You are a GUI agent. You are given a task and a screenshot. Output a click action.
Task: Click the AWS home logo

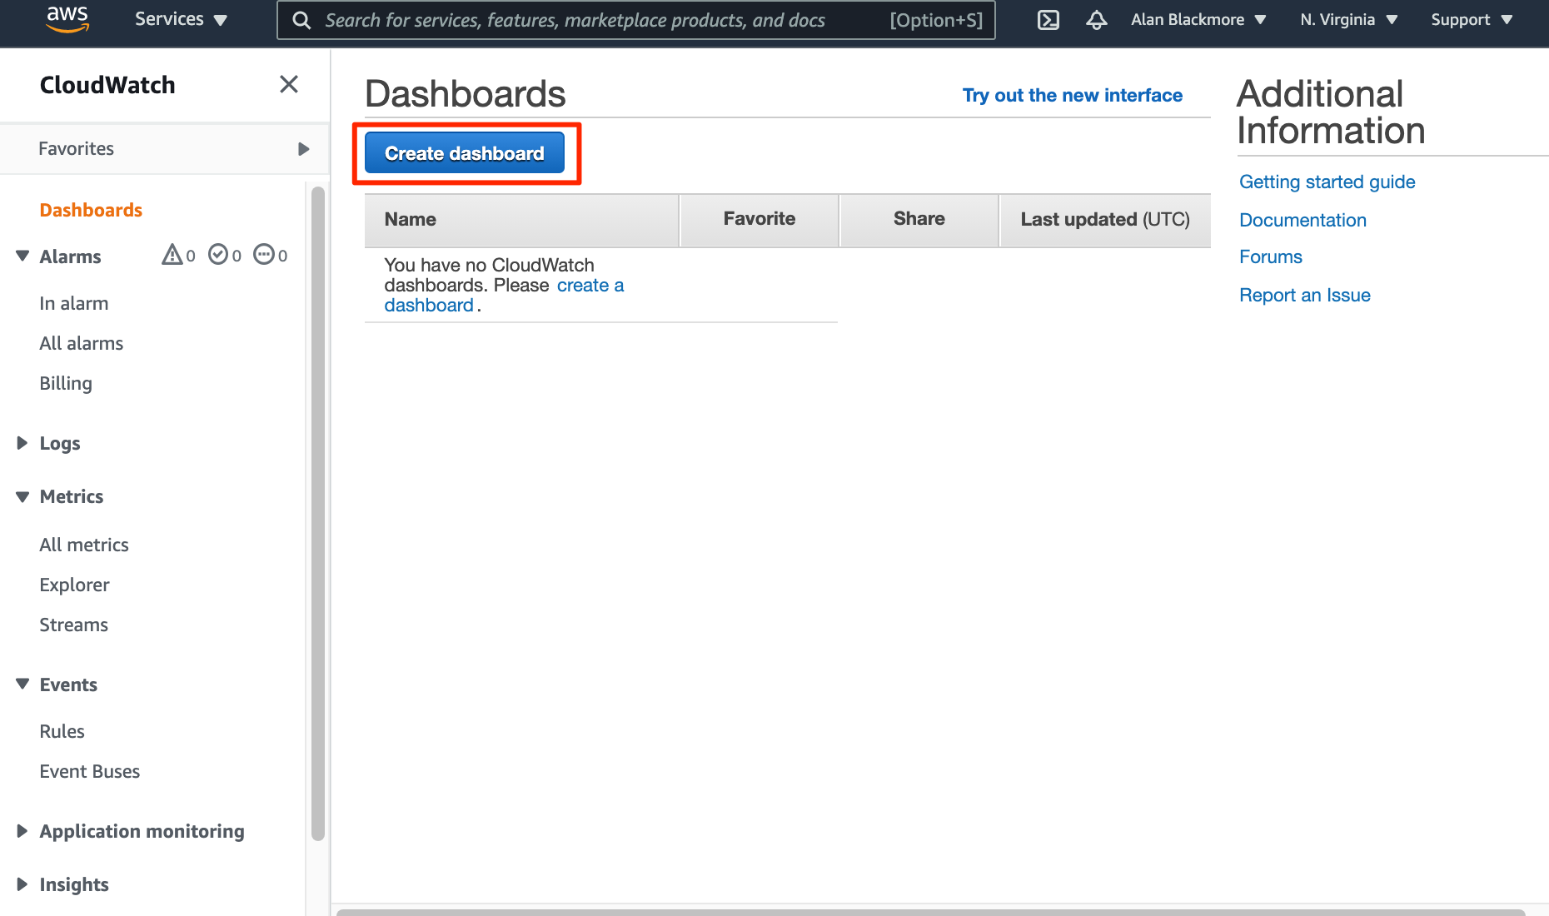coord(67,19)
